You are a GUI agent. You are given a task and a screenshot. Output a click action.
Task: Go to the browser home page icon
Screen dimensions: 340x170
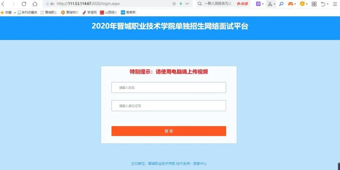click(35, 4)
